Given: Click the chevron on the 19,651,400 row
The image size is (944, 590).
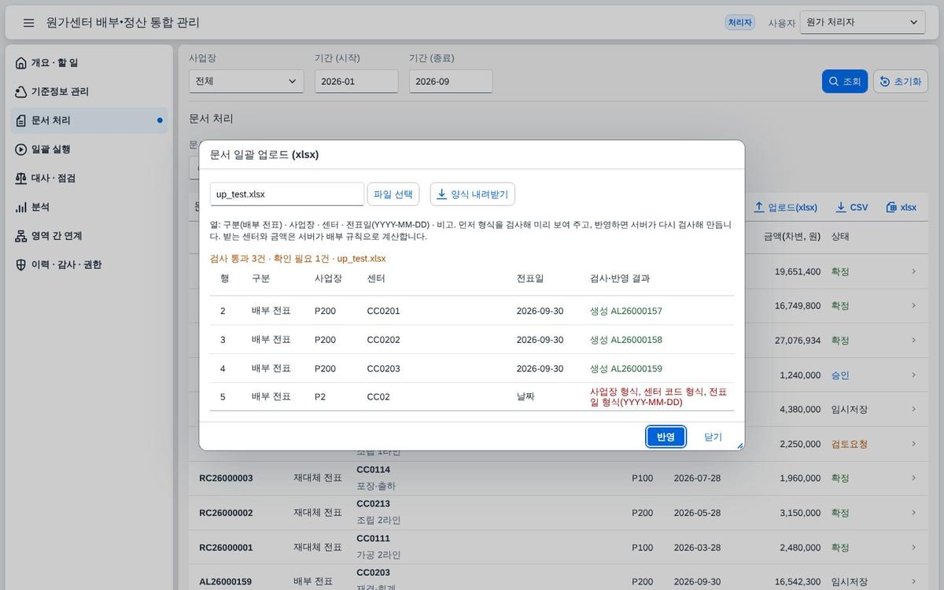Looking at the screenshot, I should tap(913, 271).
